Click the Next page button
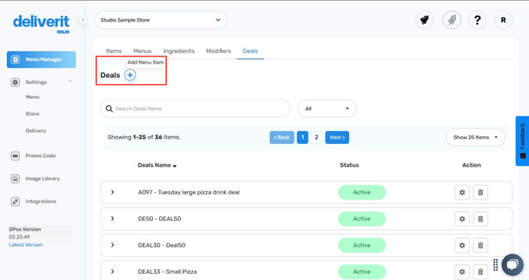 337,137
